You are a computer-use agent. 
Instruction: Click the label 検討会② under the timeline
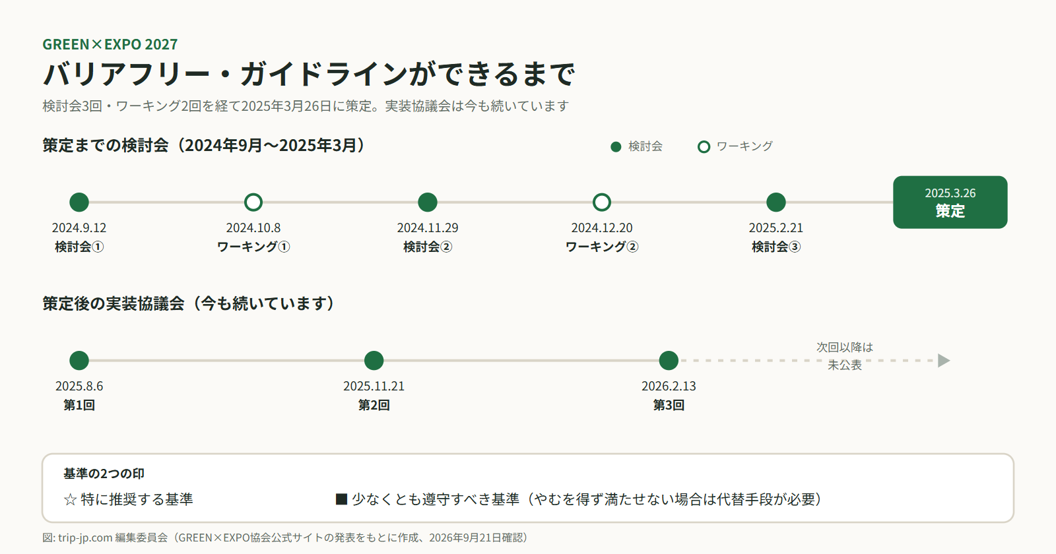pos(428,247)
